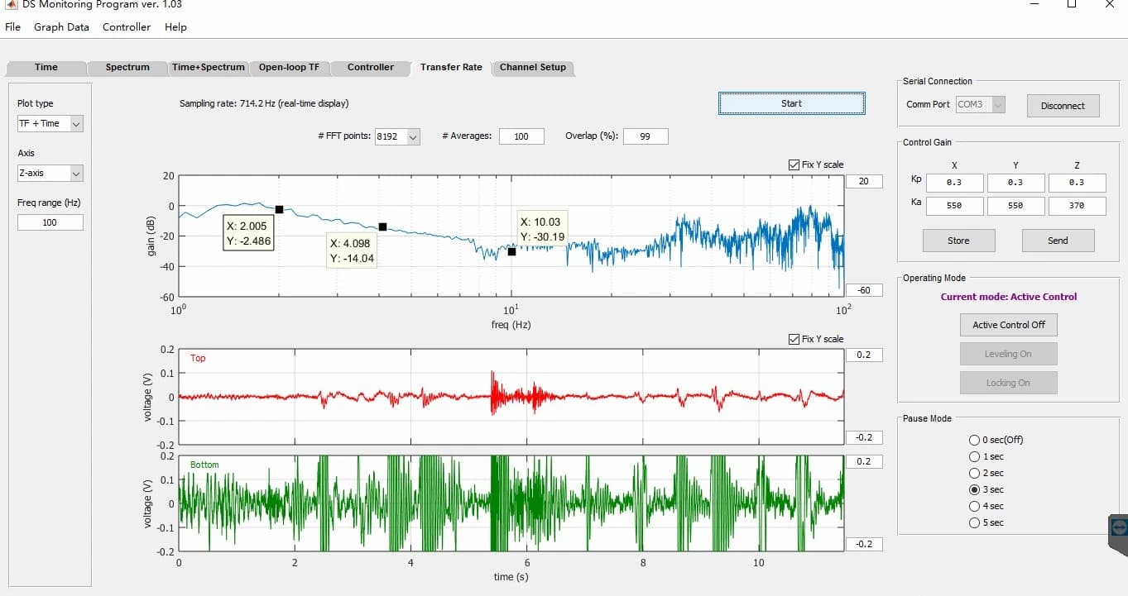Click the Freq range input field
Screen dimensions: 1128x596
50,222
